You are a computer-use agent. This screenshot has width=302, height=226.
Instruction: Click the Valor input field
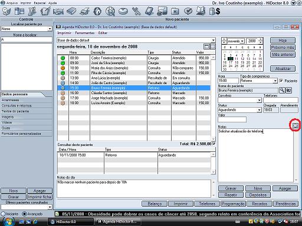[232, 119]
